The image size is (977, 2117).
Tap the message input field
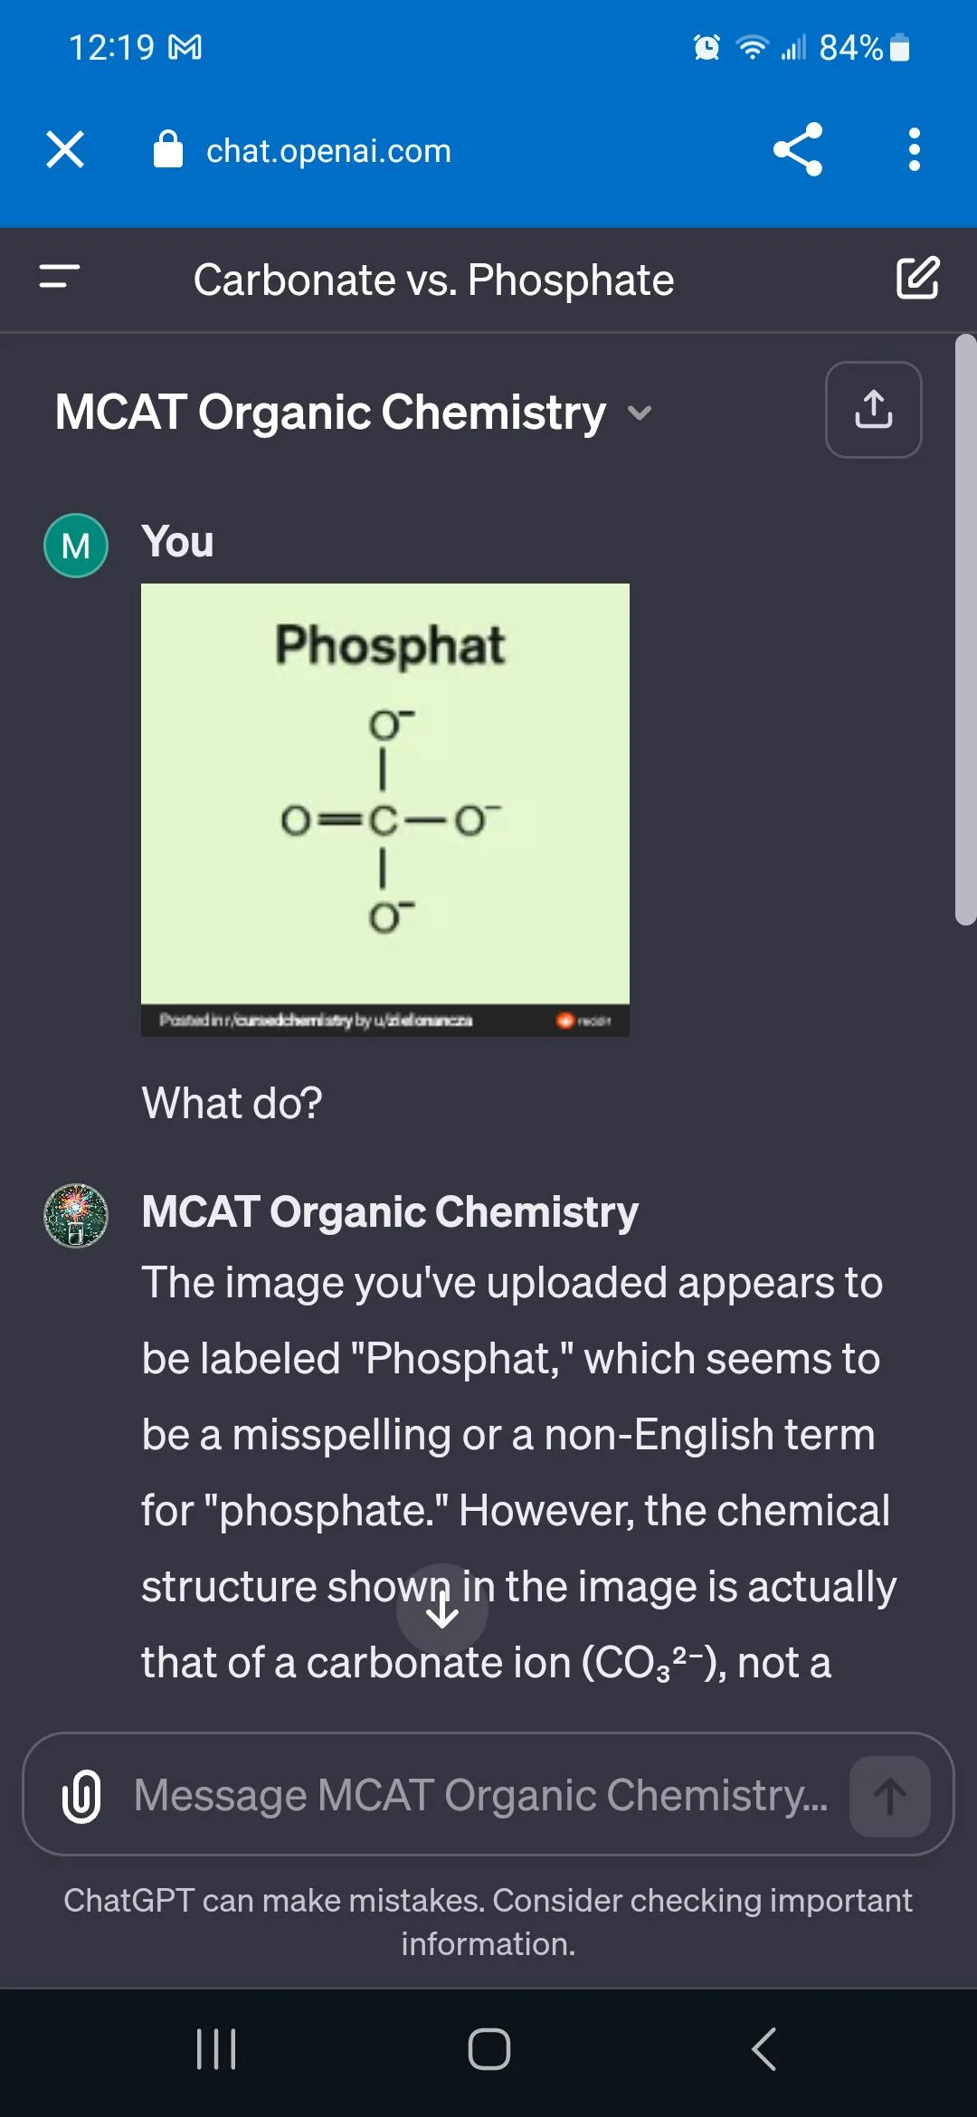click(452, 1795)
